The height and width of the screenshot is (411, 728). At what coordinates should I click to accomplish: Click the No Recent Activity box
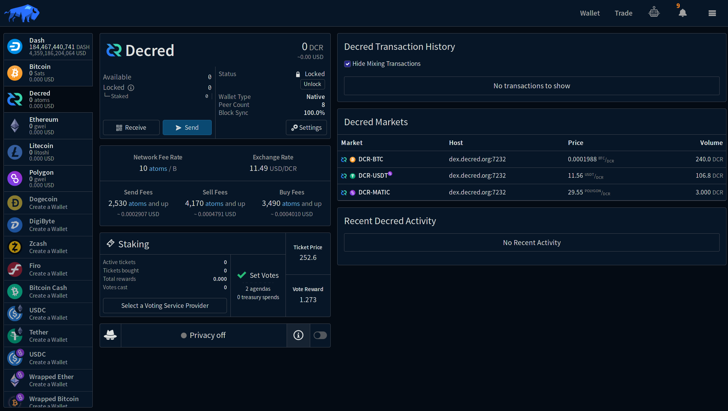point(531,243)
